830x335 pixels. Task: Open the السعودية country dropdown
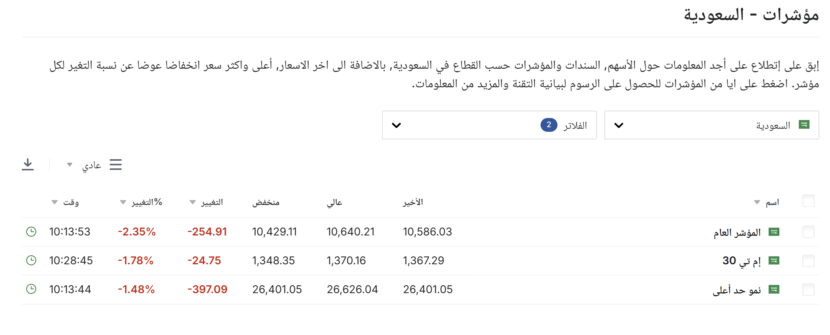(x=711, y=125)
